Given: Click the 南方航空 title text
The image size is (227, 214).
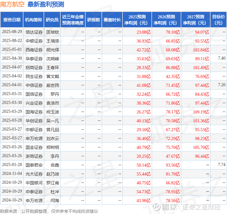Looking at the screenshot, I should click(x=12, y=4).
